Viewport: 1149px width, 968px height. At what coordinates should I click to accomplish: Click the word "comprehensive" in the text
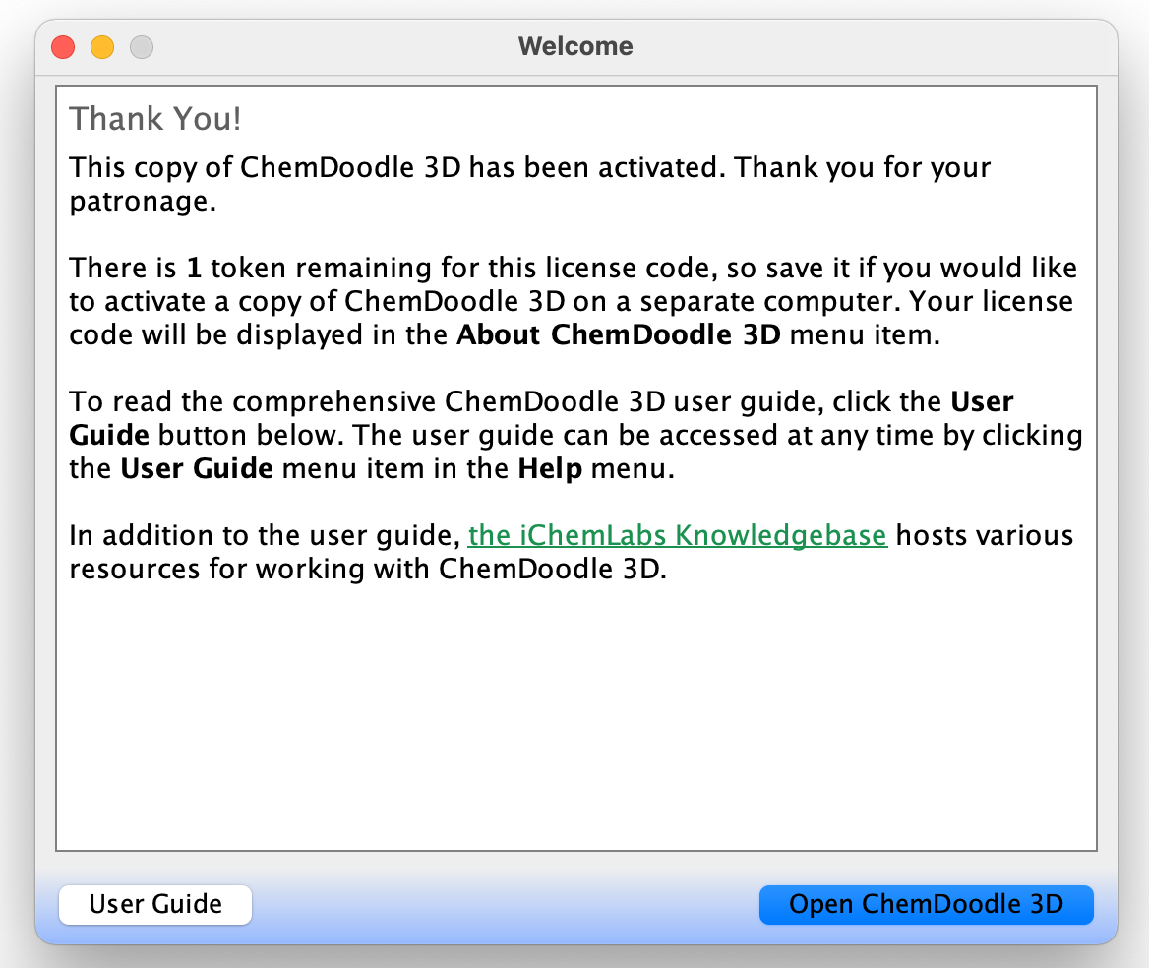334,402
